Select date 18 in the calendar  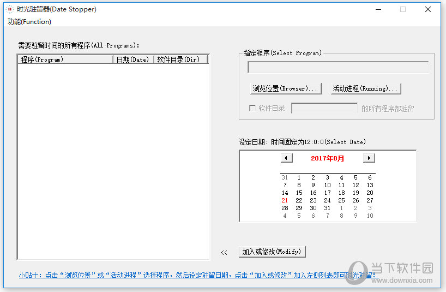pyautogui.click(x=341, y=193)
